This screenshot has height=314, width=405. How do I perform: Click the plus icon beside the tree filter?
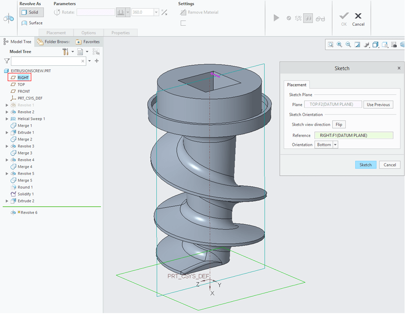click(x=96, y=61)
